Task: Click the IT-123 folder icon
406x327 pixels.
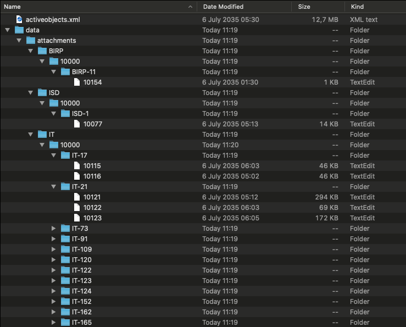Action: point(65,281)
